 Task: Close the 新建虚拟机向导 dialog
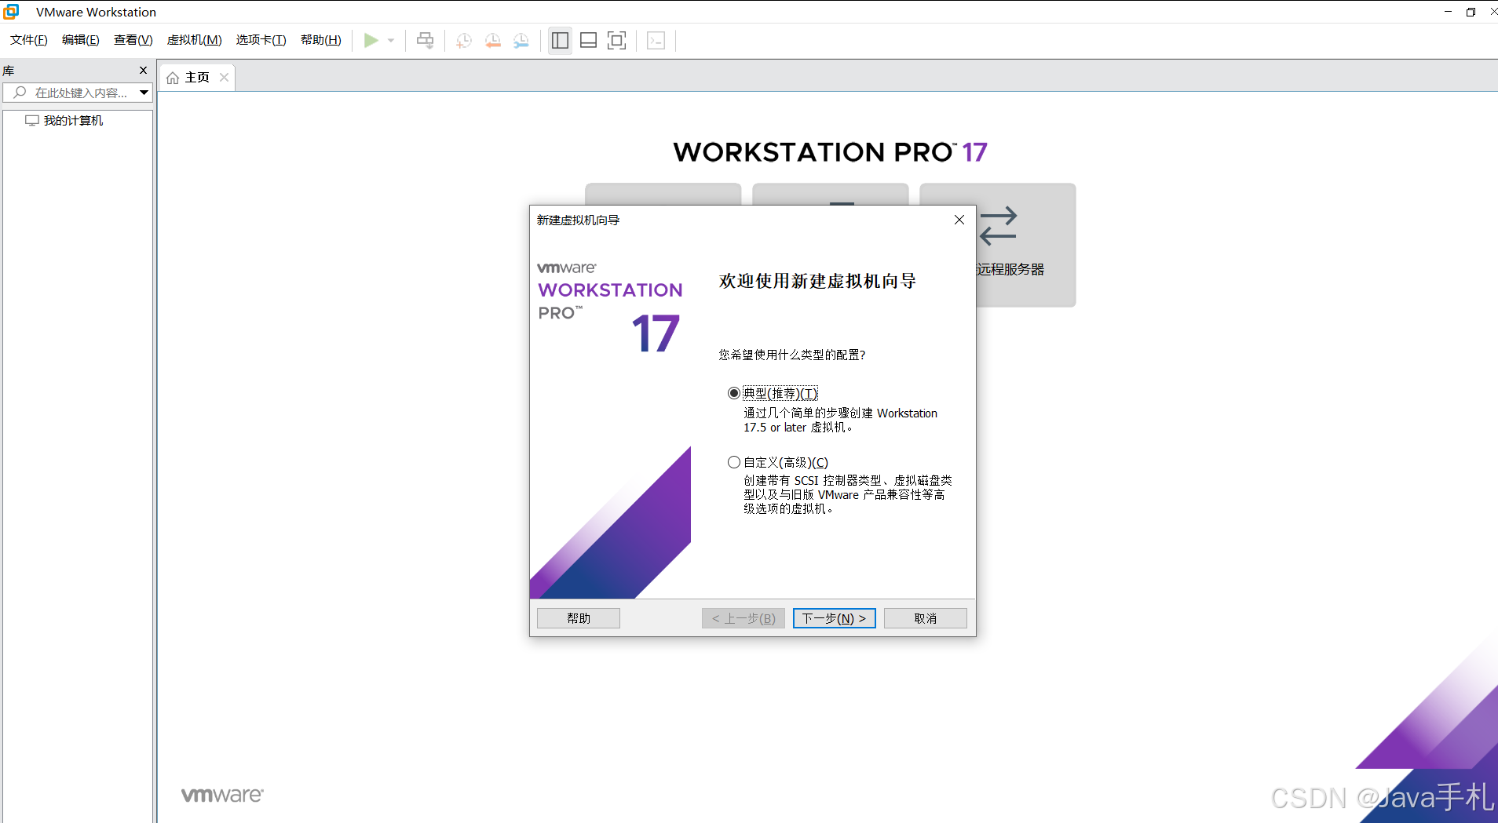coord(959,220)
